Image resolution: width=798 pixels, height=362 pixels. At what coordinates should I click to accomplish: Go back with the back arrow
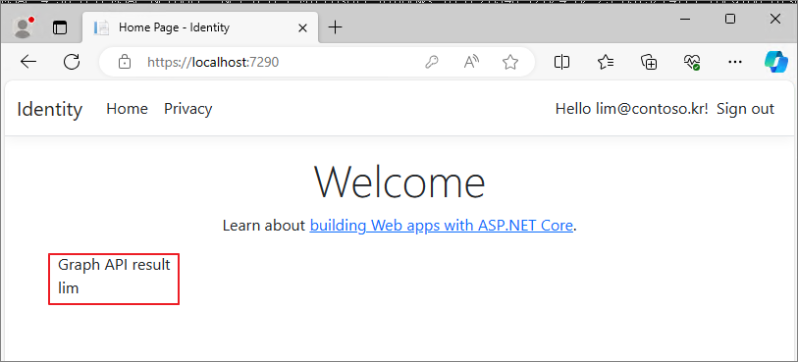coord(28,62)
